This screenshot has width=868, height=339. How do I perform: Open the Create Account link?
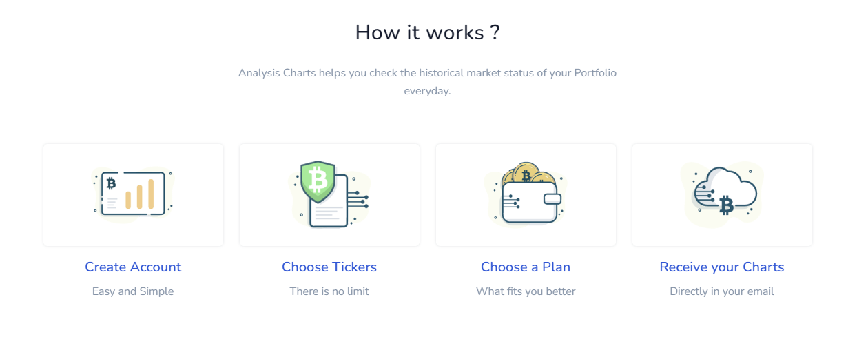133,267
